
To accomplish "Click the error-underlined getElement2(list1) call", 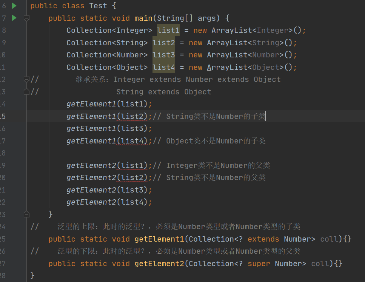I will (x=107, y=165).
